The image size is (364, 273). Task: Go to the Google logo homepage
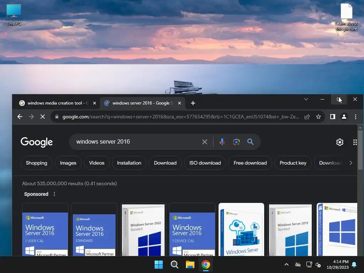point(37,142)
